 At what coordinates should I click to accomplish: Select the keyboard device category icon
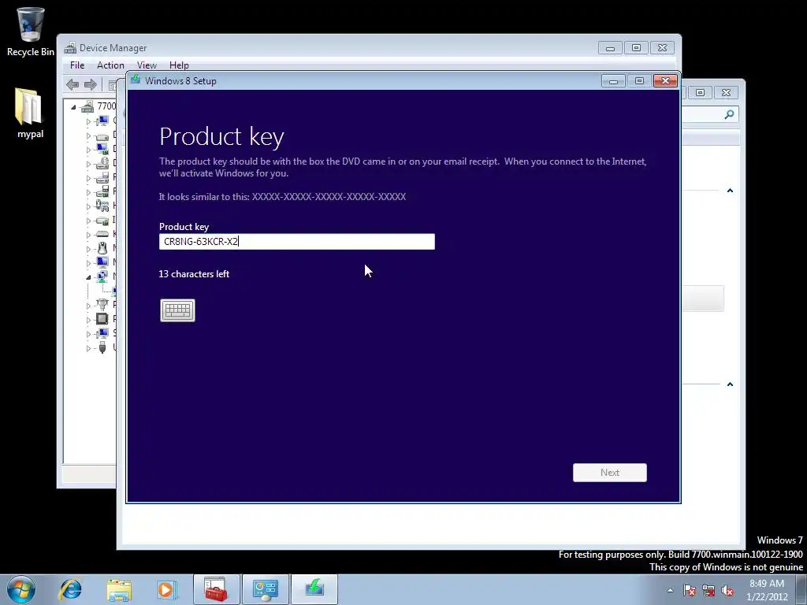click(x=102, y=234)
